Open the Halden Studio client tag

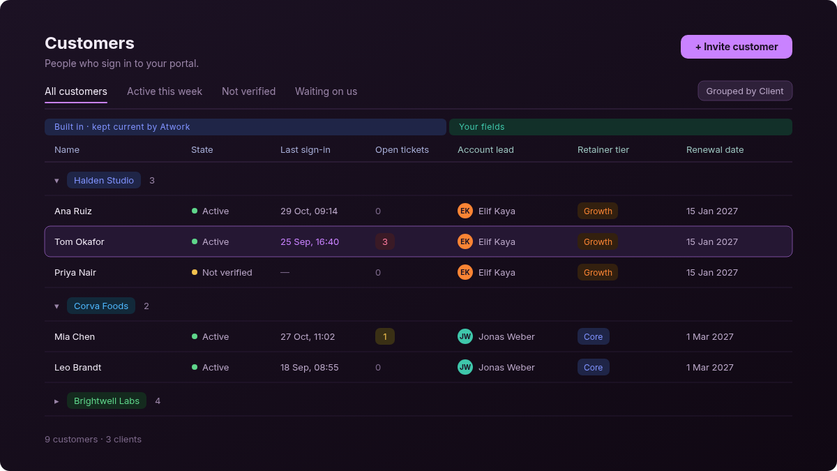point(104,180)
